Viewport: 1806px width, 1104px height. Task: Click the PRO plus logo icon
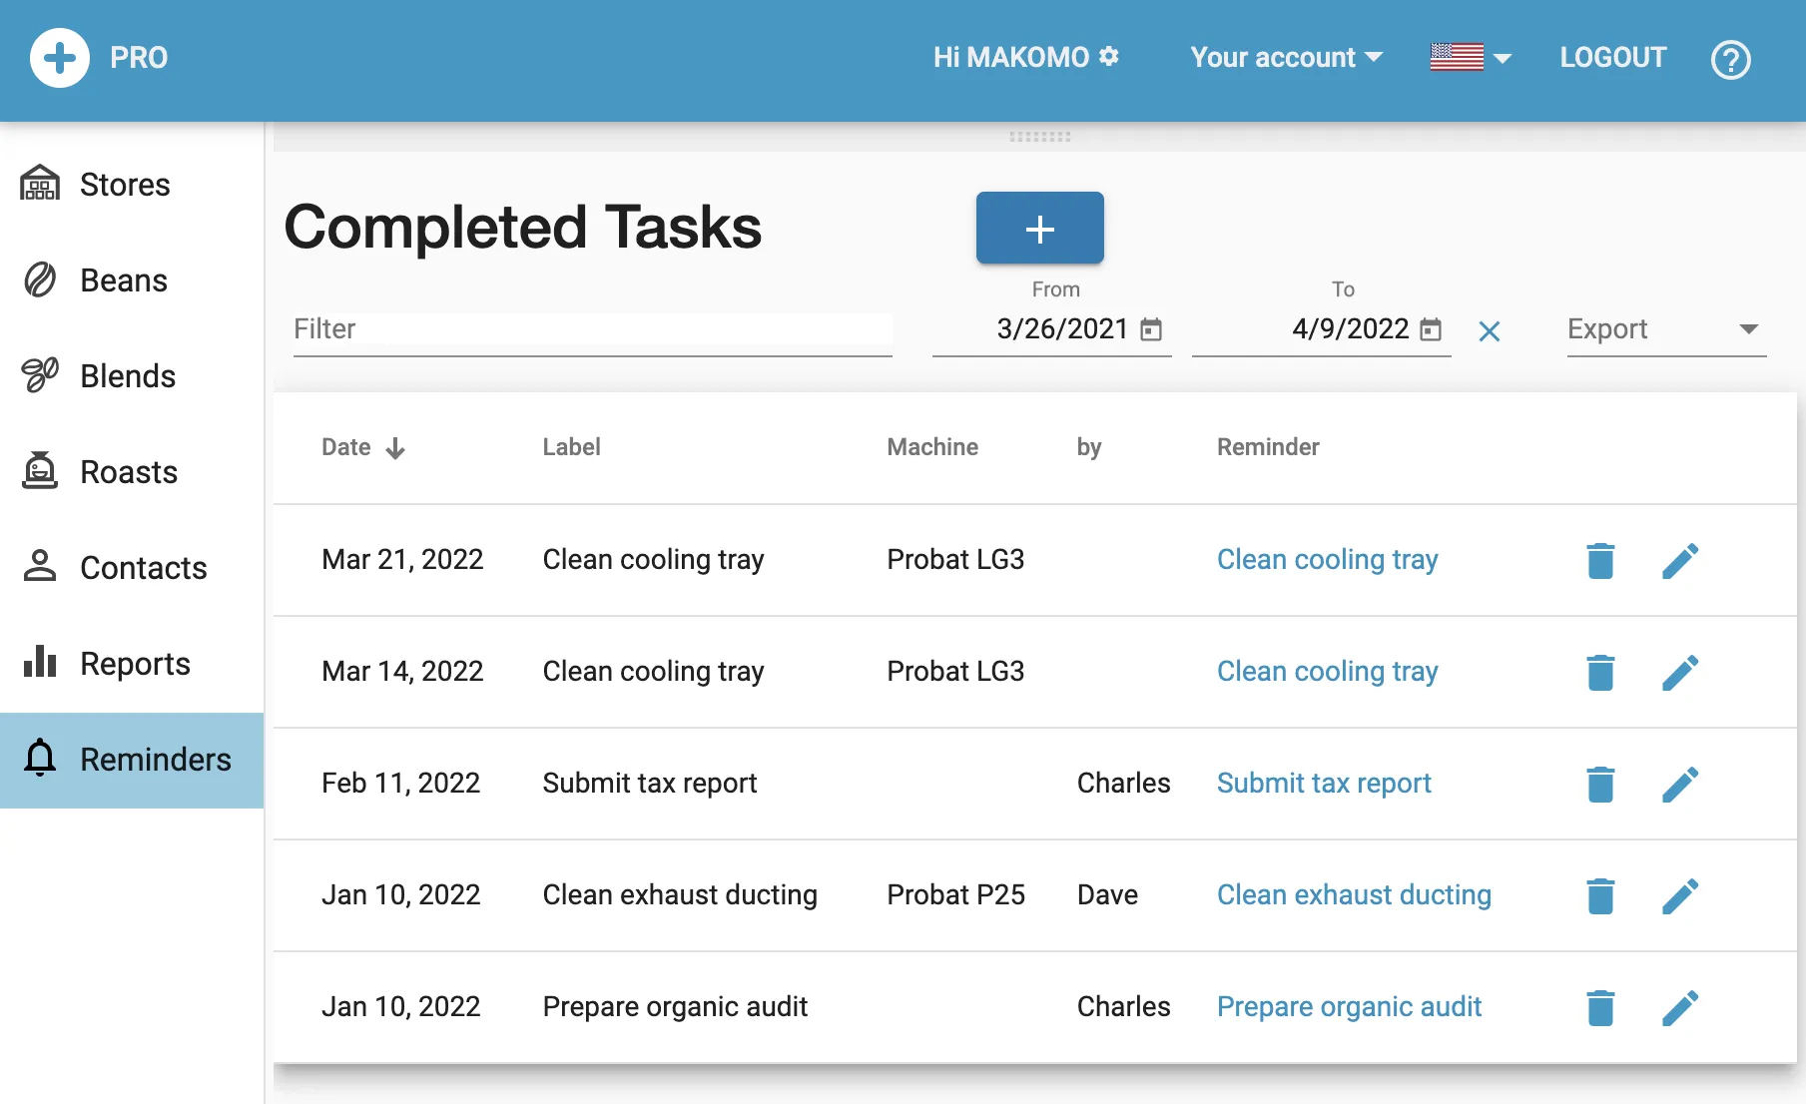[x=60, y=58]
